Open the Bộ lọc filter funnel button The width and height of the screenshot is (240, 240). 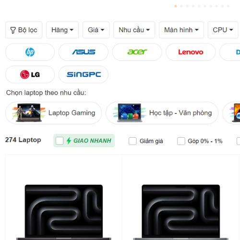coord(24,30)
